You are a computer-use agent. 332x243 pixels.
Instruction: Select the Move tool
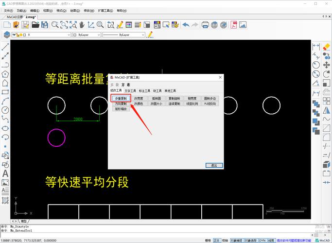(x=326, y=65)
